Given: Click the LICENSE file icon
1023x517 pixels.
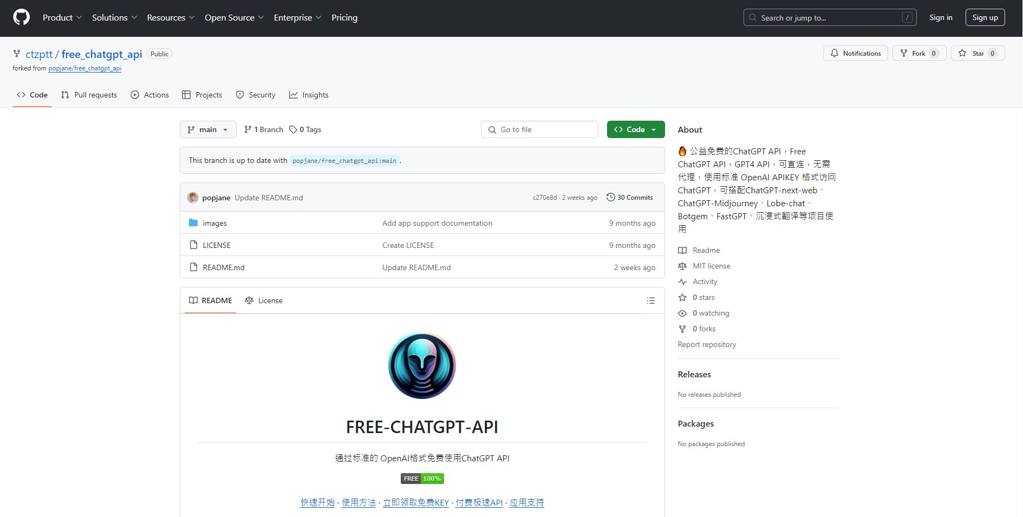Looking at the screenshot, I should coord(193,245).
